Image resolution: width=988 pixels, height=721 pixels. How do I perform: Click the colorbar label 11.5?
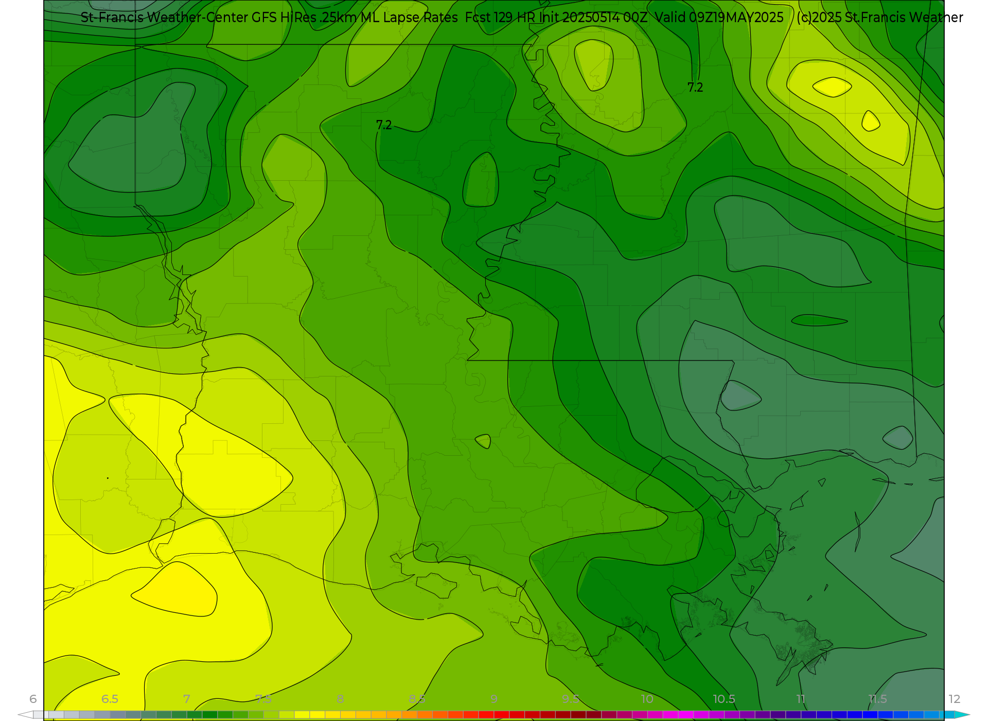878,699
